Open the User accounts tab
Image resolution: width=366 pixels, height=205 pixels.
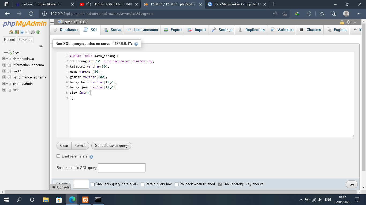tap(142, 30)
